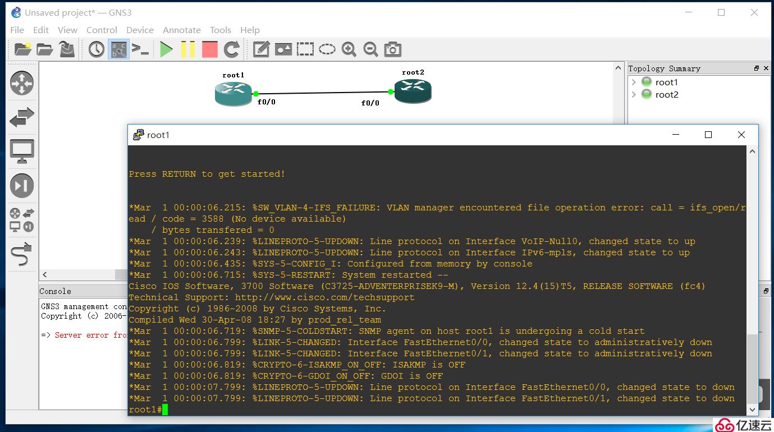Click the canvas horizontal scrollbar left arrow
Screen dimensions: 774x432
(x=45, y=275)
